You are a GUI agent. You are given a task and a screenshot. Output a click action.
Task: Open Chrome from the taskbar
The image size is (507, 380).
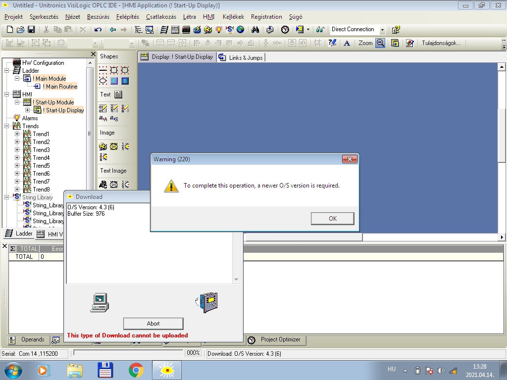pyautogui.click(x=136, y=370)
